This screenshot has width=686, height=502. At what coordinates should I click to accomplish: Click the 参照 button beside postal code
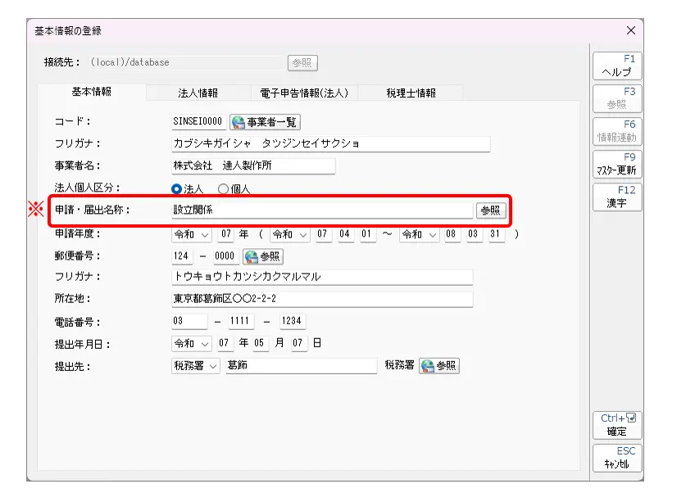[x=263, y=256]
